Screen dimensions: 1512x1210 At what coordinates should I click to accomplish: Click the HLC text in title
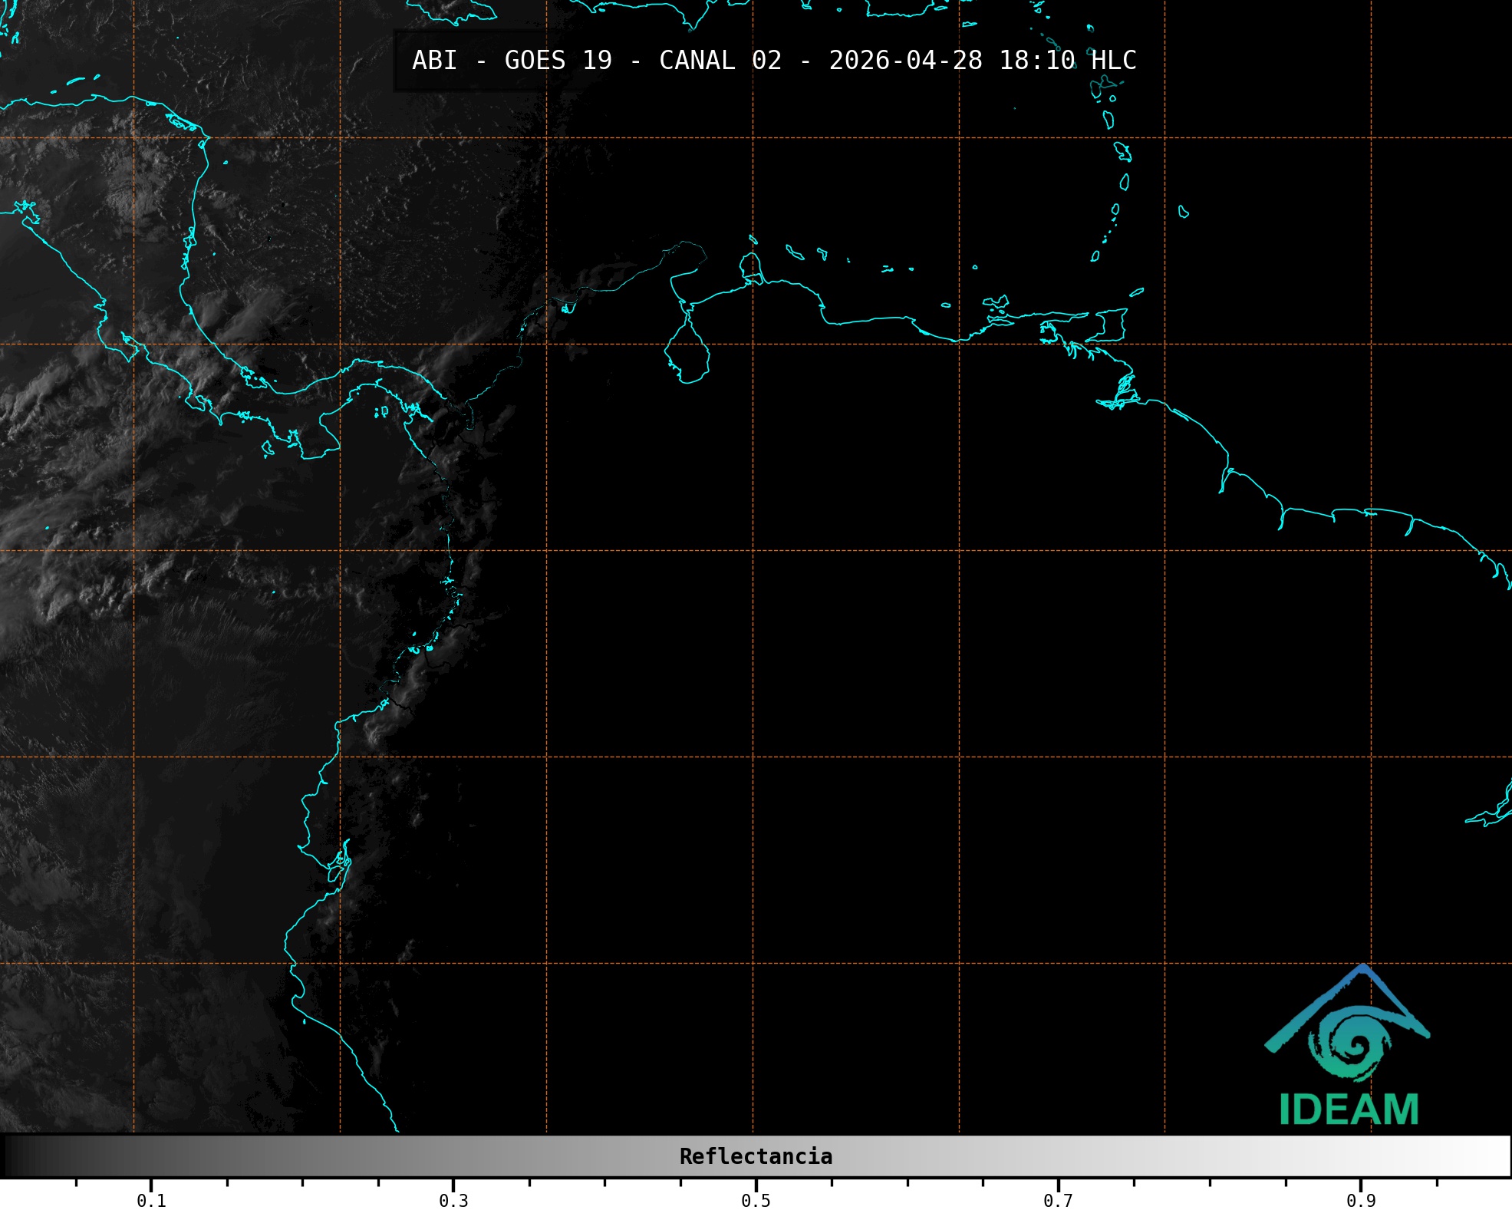(x=1113, y=61)
